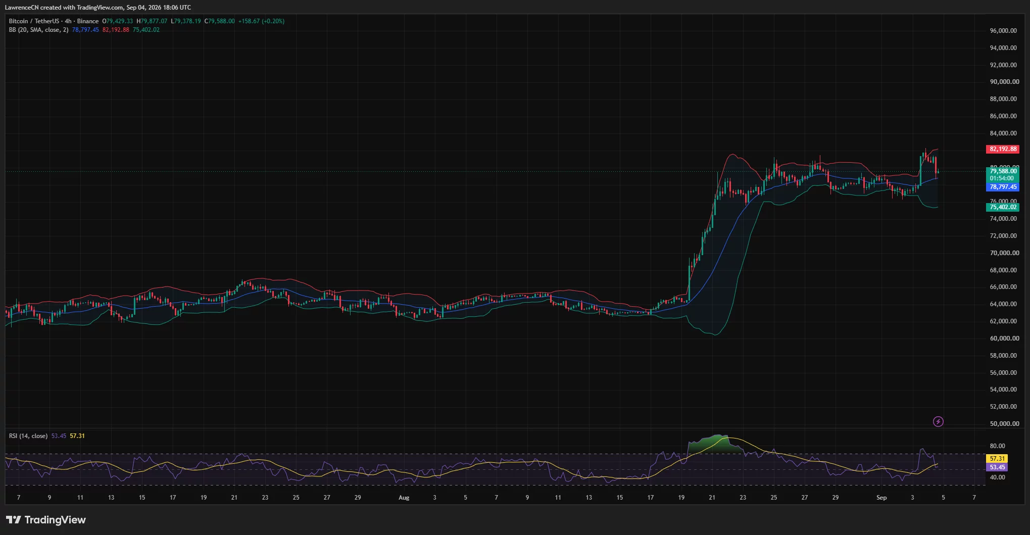Click the purple lightning bolt icon
The height and width of the screenshot is (535, 1030).
pos(938,421)
